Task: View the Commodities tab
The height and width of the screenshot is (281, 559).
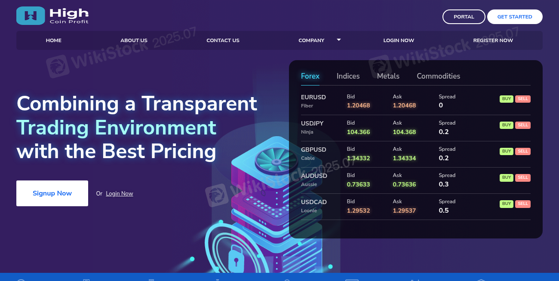Action: coord(438,76)
